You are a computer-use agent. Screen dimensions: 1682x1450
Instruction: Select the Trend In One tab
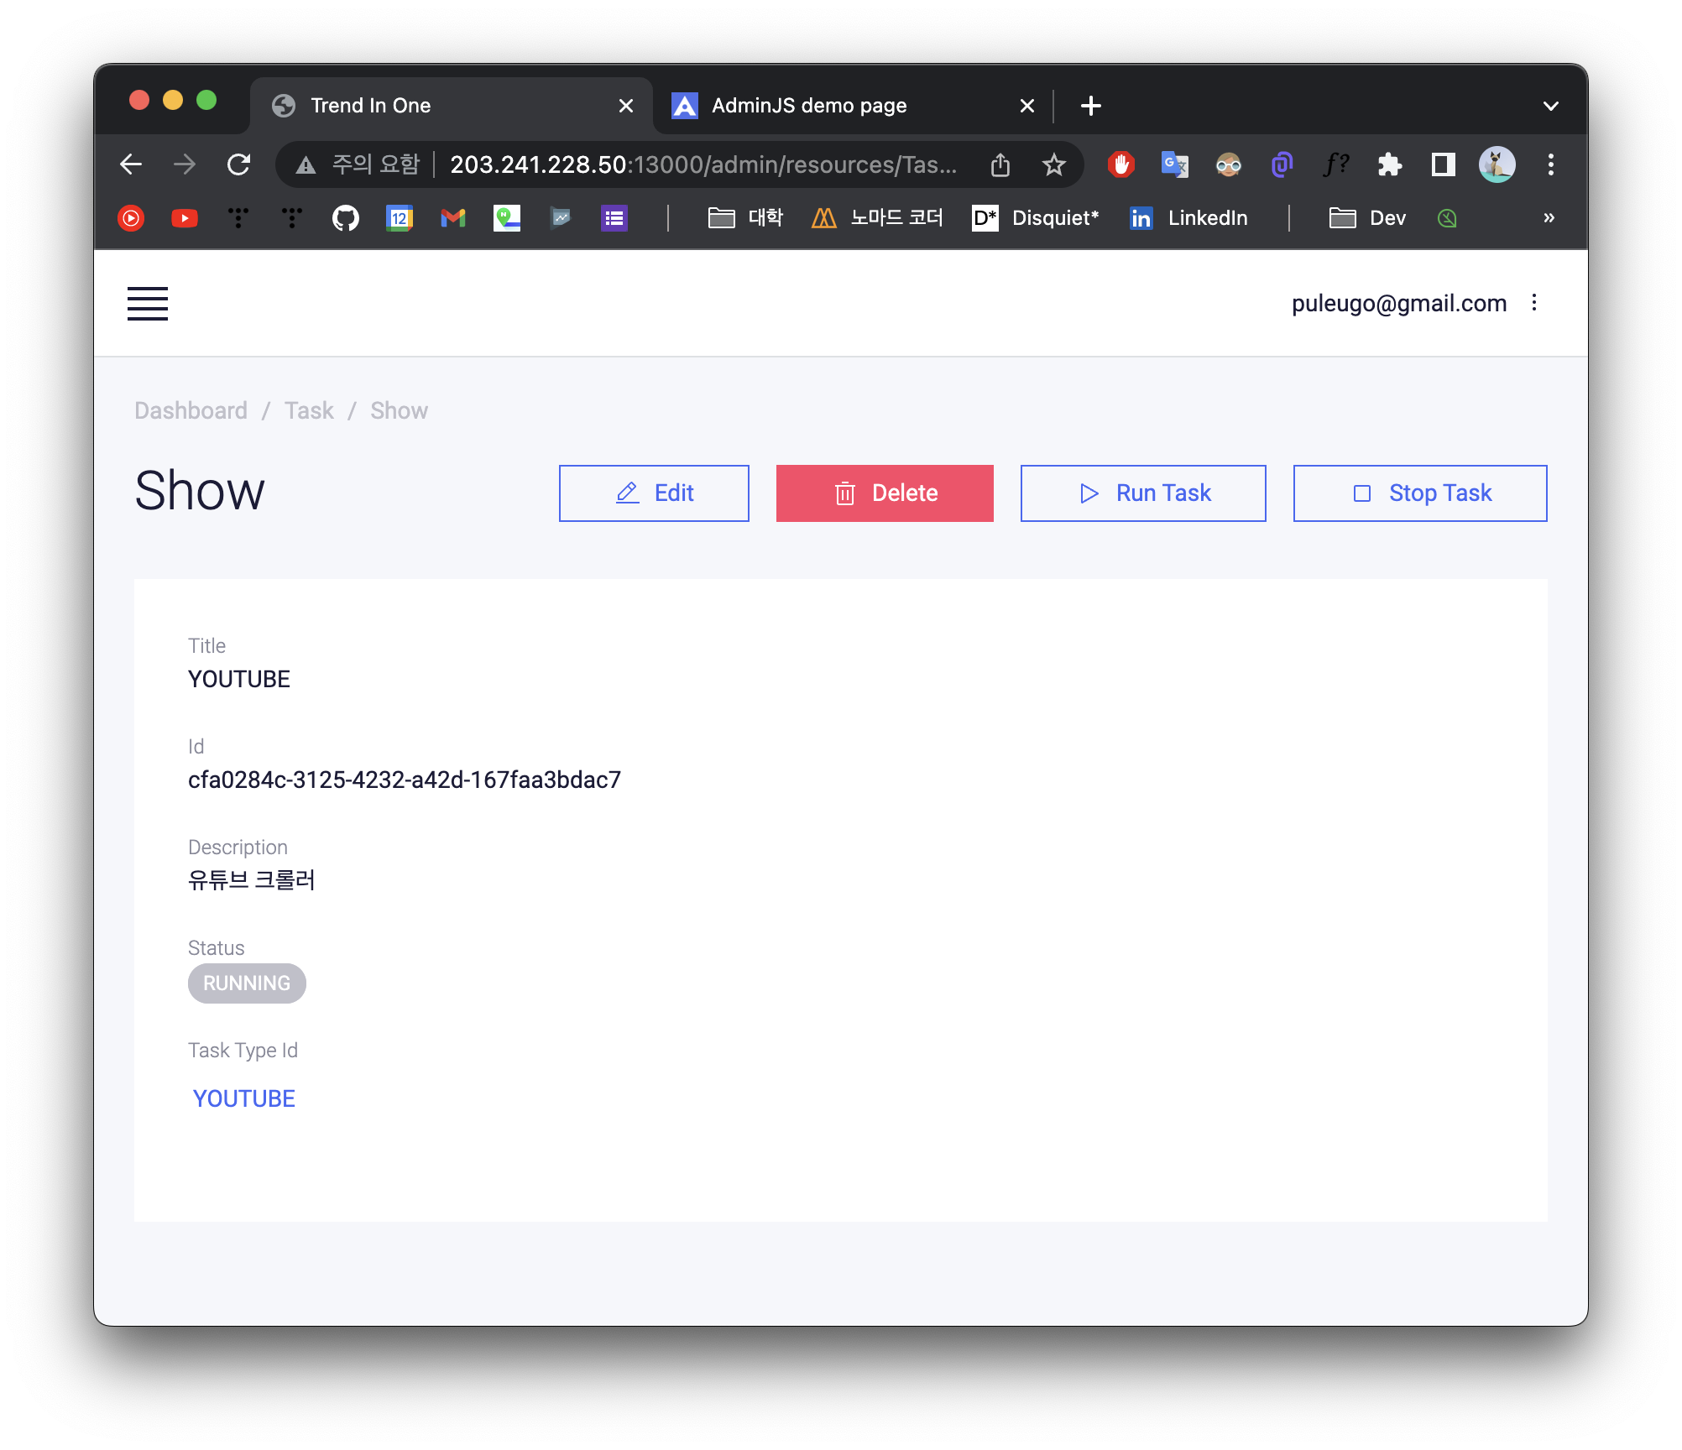pyautogui.click(x=371, y=106)
